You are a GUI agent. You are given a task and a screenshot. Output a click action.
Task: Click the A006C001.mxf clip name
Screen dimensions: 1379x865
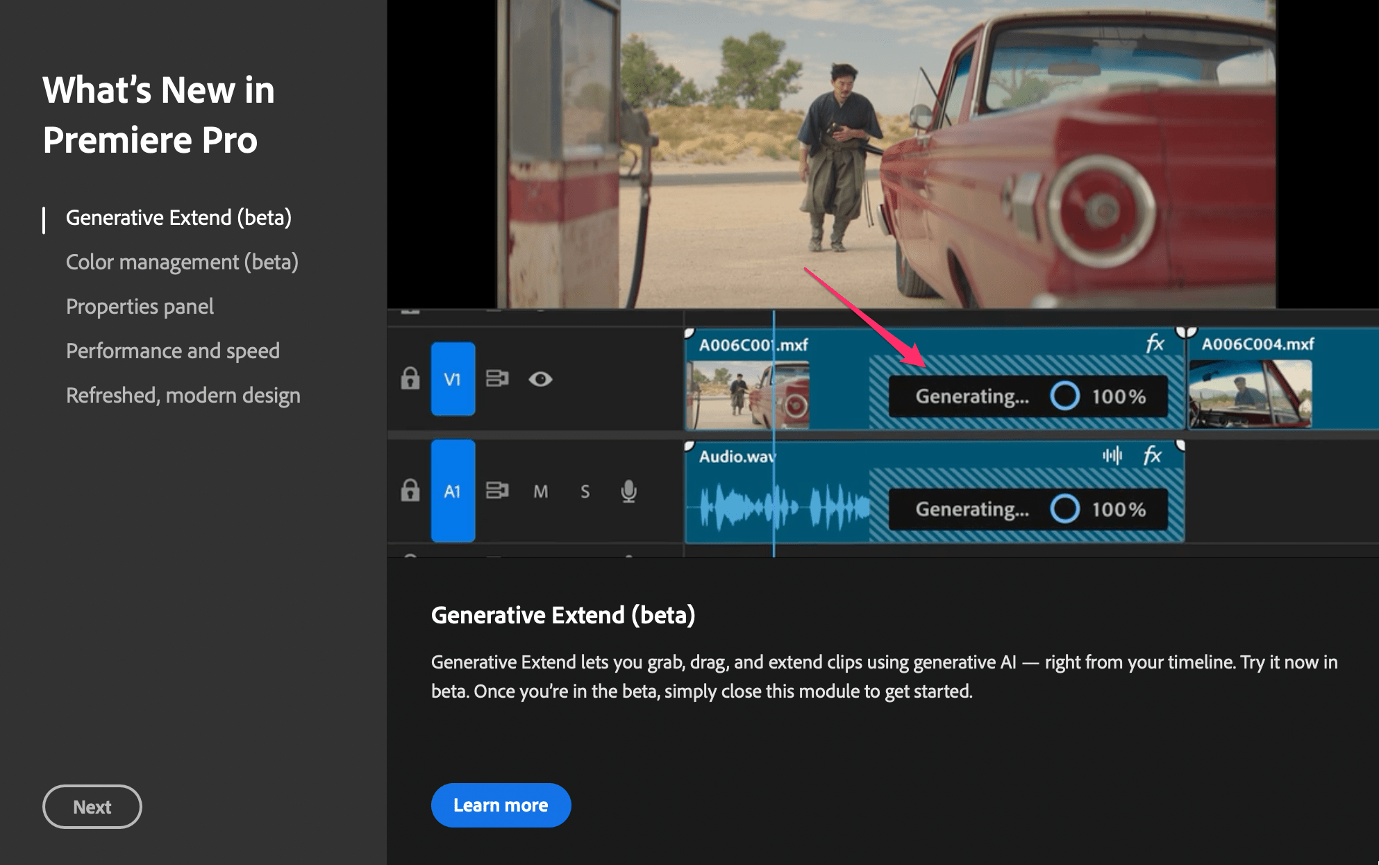(x=753, y=345)
